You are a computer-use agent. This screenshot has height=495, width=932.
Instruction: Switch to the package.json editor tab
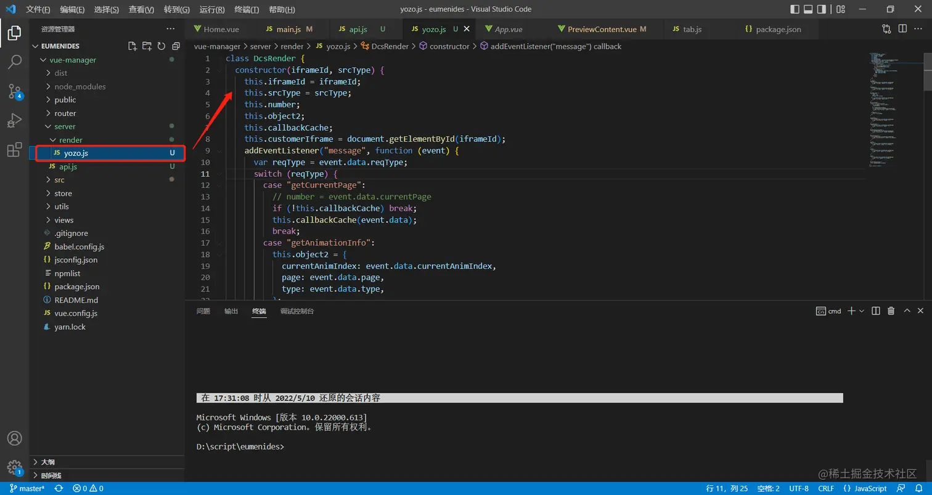(x=777, y=29)
